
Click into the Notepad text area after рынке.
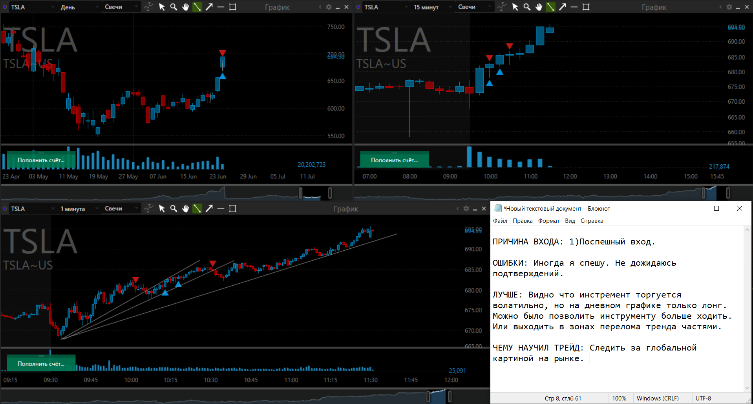point(590,358)
